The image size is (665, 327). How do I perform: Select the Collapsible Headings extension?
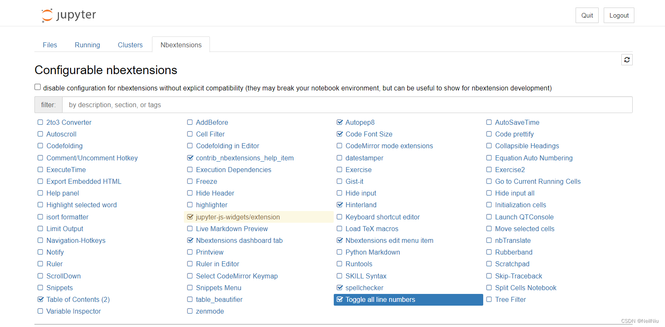pos(527,146)
